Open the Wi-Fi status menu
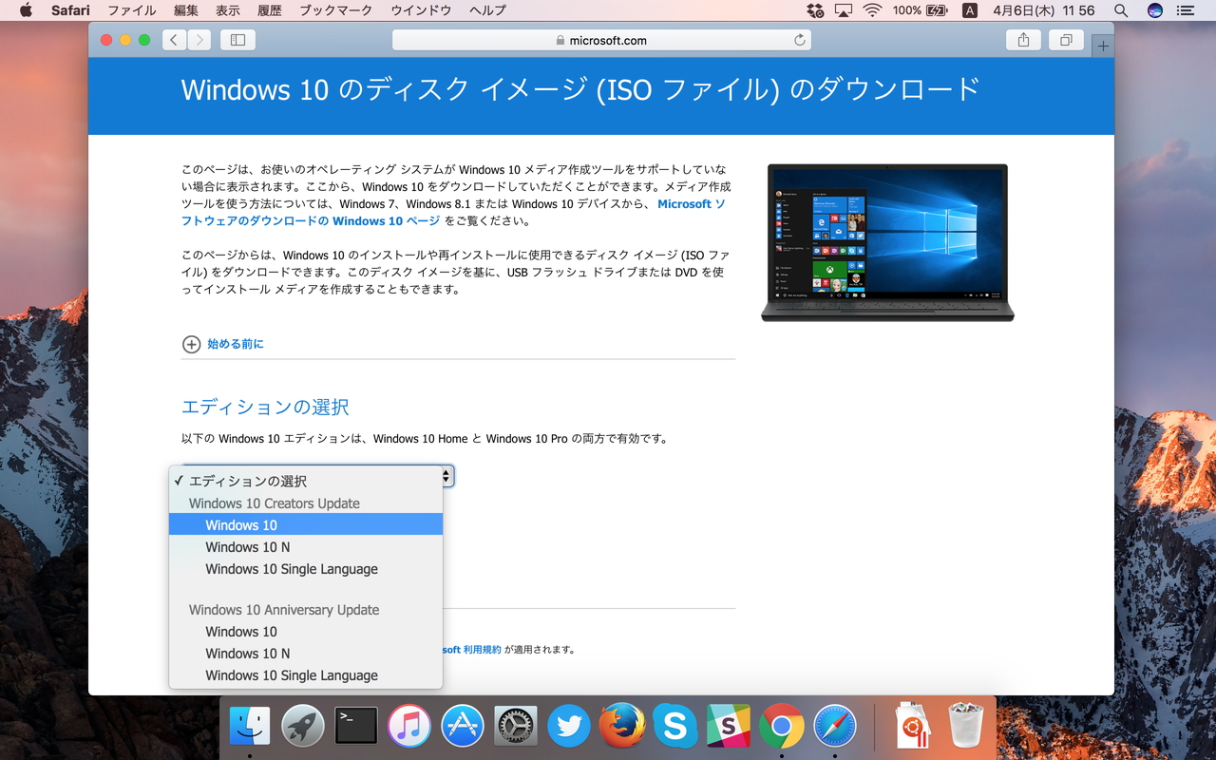Image resolution: width=1216 pixels, height=760 pixels. [x=873, y=10]
